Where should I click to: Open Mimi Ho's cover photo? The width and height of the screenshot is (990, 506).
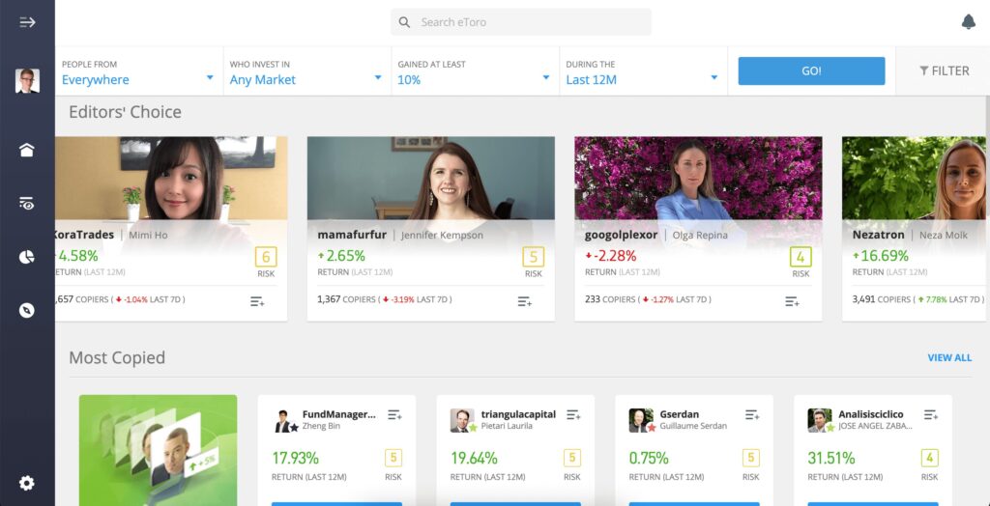[x=171, y=178]
